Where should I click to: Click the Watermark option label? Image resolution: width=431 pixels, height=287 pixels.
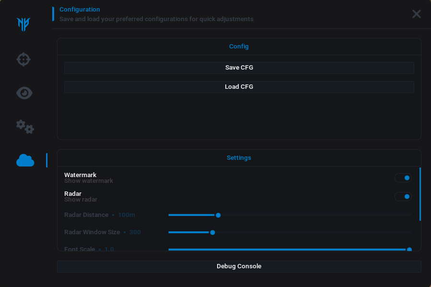click(x=81, y=175)
